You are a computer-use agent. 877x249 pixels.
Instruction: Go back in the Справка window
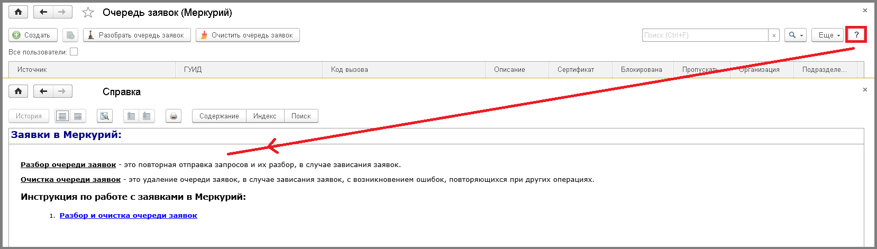pos(43,91)
